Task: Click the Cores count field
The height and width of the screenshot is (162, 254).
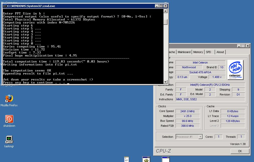Action: coord(219,137)
